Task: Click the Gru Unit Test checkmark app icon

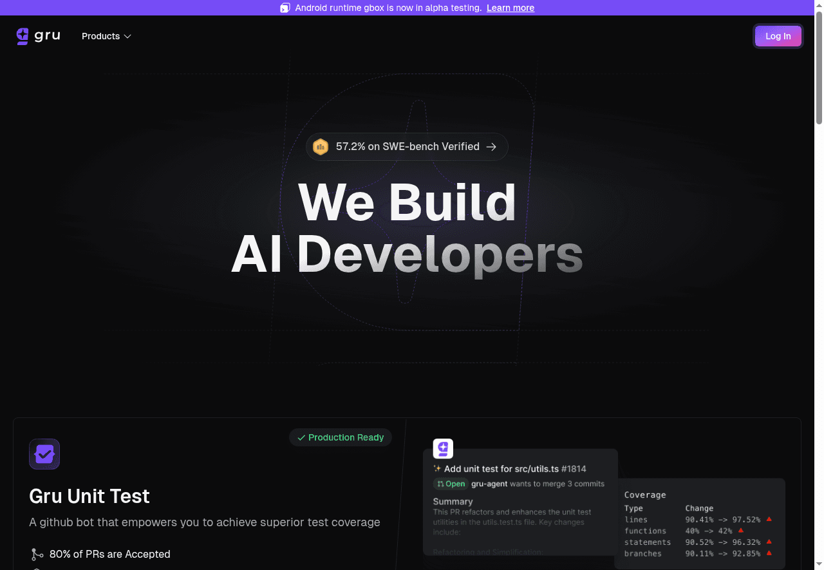Action: (x=44, y=454)
